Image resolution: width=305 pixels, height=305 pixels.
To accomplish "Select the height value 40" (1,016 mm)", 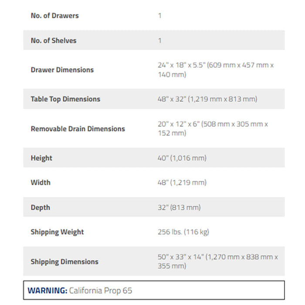I will [x=182, y=158].
